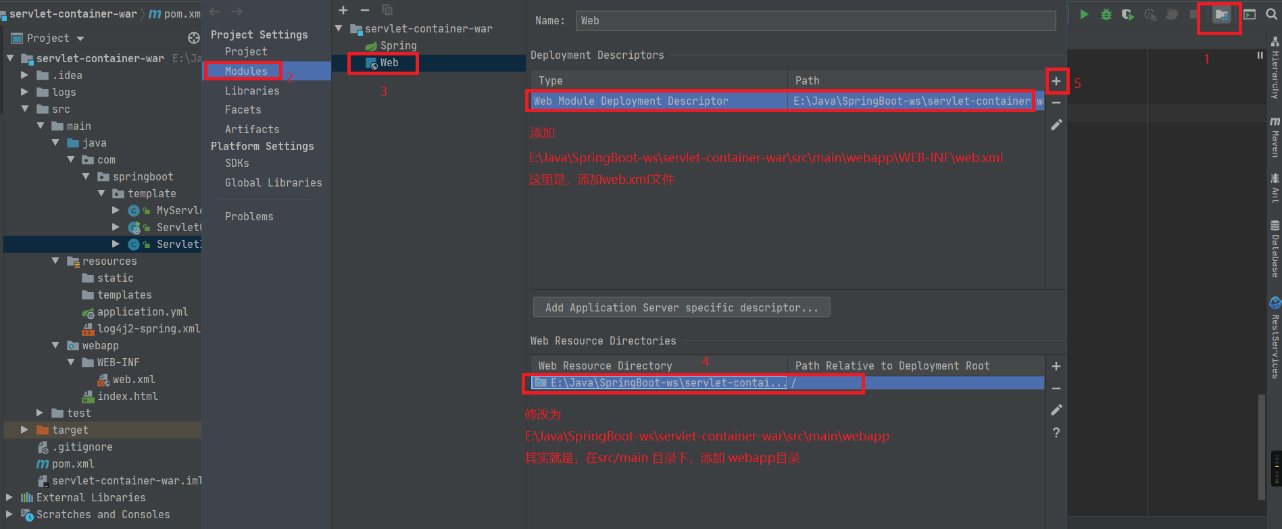
Task: Start debugging with the green bug icon
Action: tap(1106, 14)
